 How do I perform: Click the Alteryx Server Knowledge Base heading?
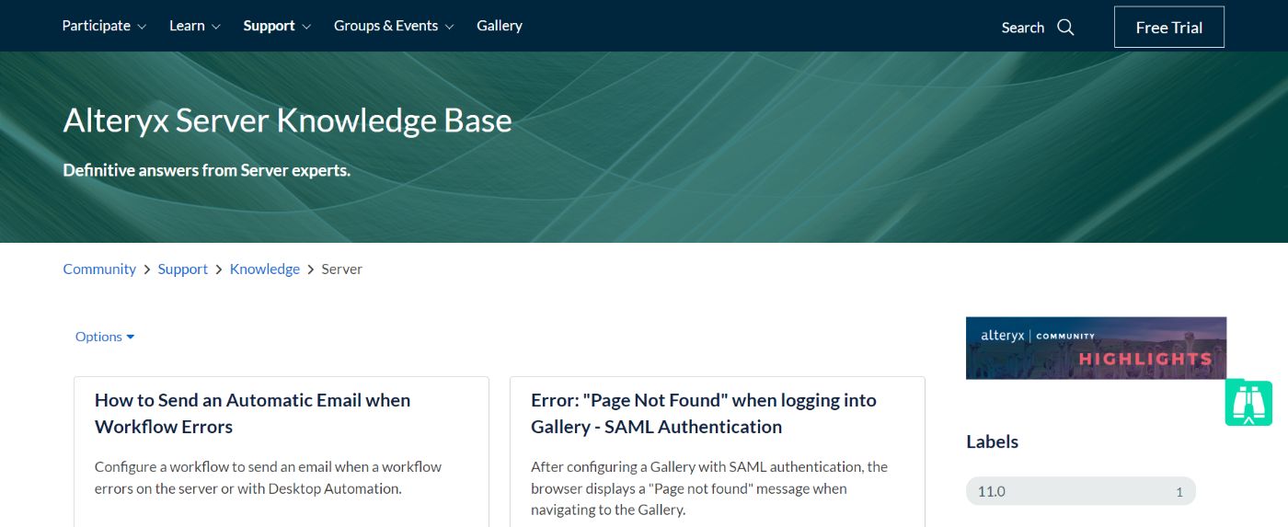(287, 120)
